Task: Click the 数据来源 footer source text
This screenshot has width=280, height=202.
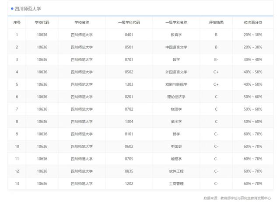Action: (x=237, y=198)
